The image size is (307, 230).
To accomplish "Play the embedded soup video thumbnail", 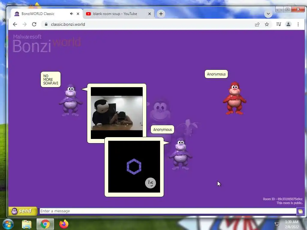I will pyautogui.click(x=117, y=113).
